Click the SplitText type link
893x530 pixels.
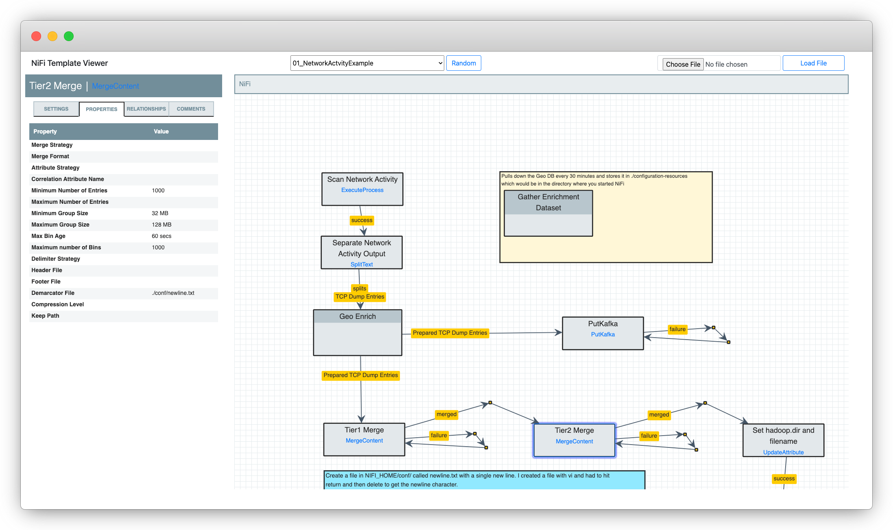[361, 264]
